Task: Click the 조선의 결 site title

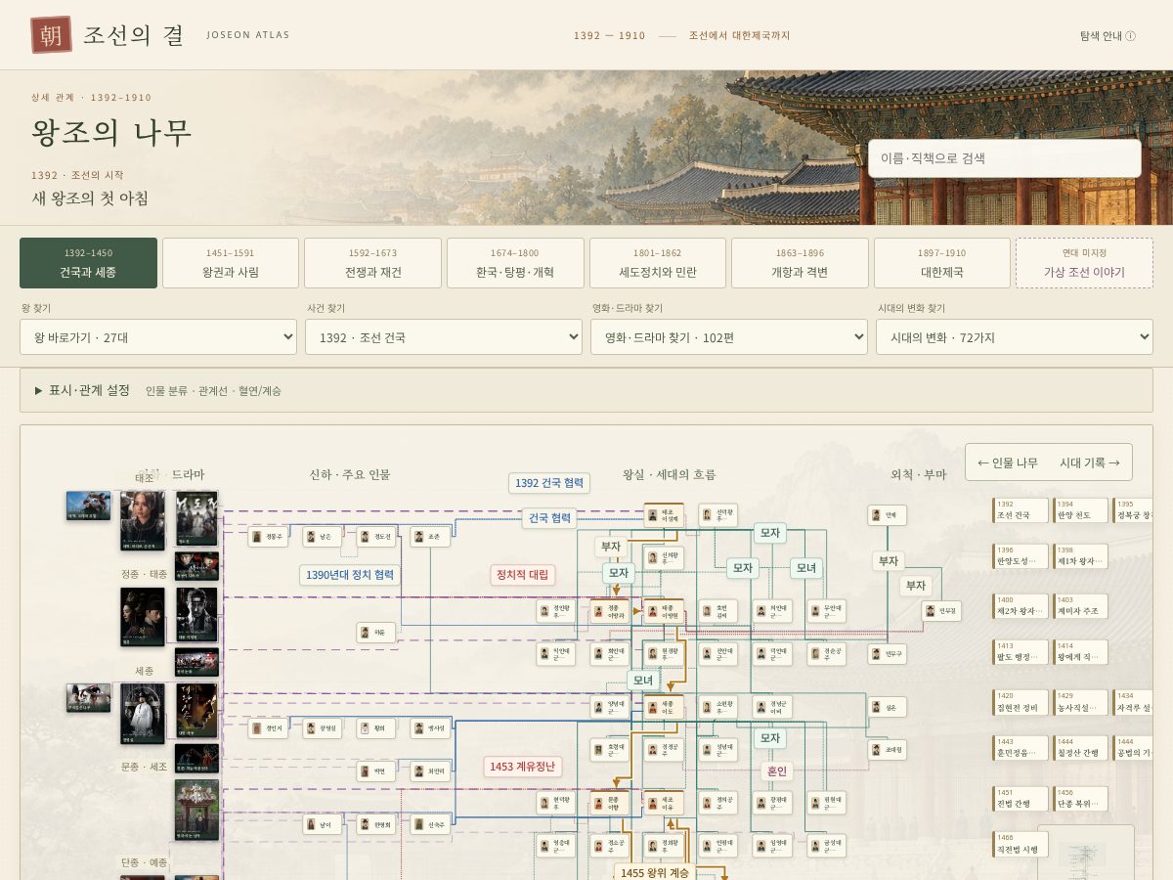Action: point(133,35)
